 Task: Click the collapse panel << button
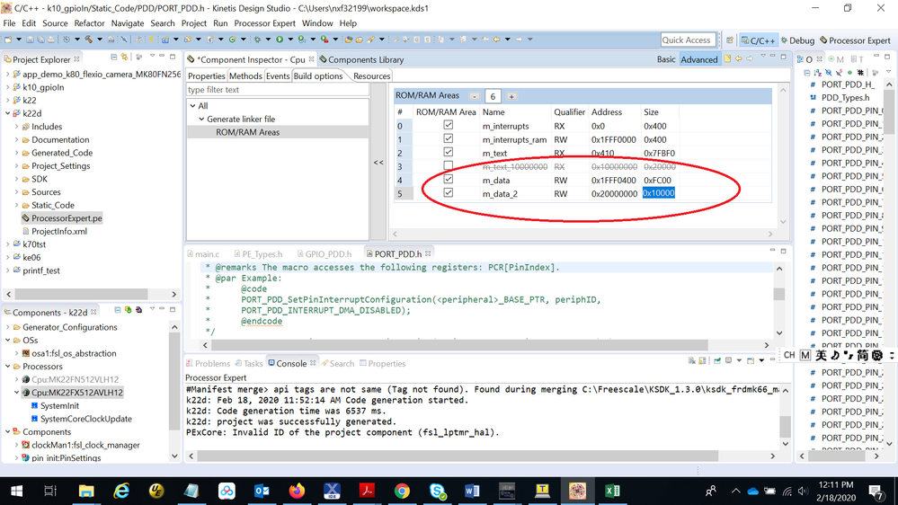378,163
